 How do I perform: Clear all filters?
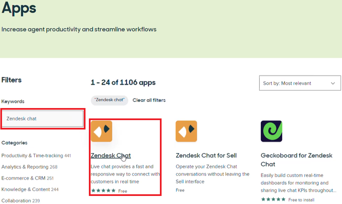(x=149, y=100)
